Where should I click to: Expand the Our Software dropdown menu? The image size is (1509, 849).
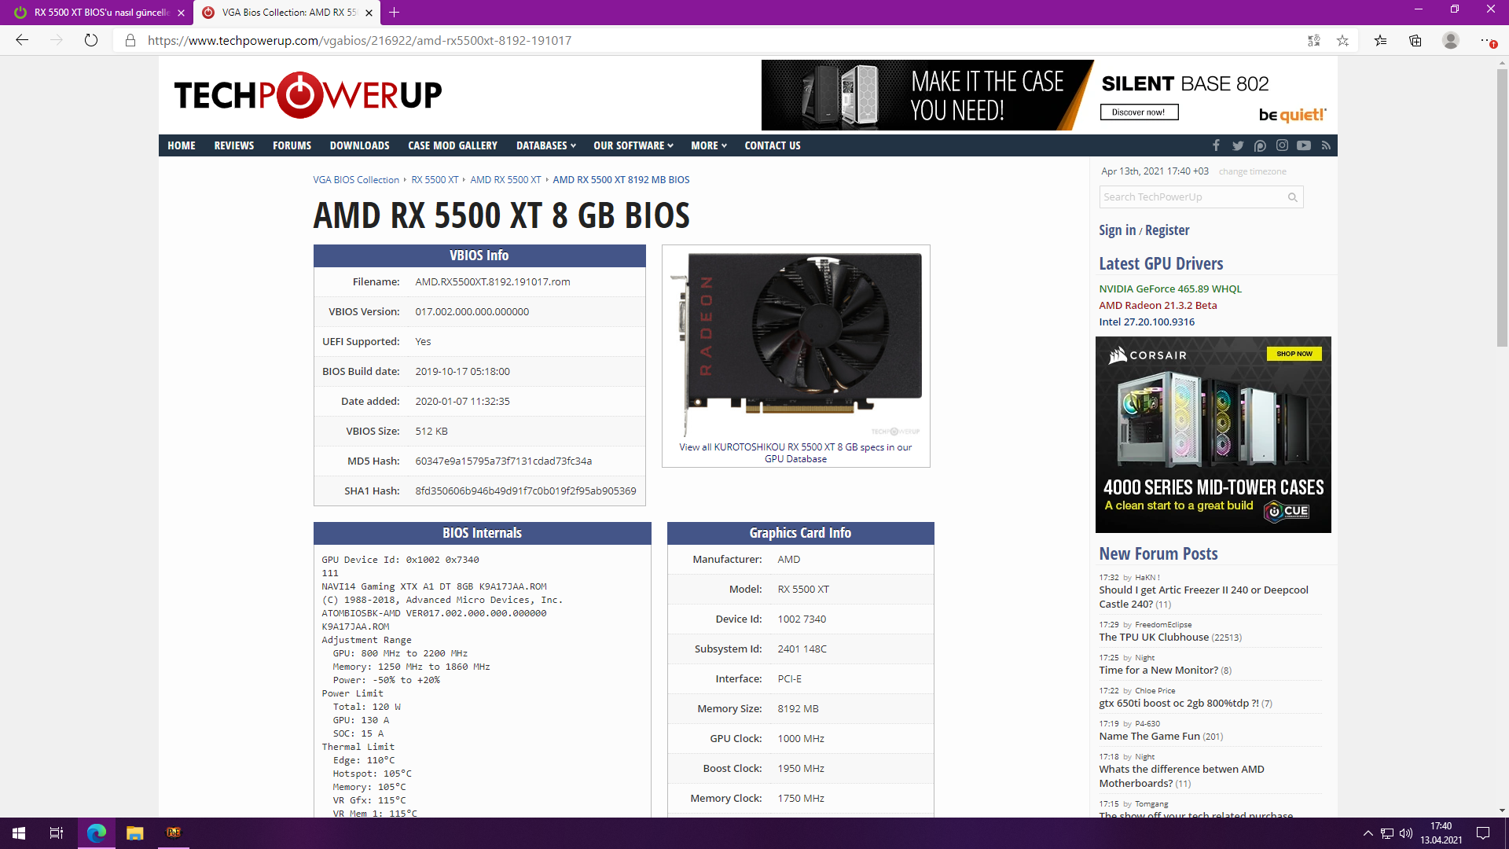(633, 145)
